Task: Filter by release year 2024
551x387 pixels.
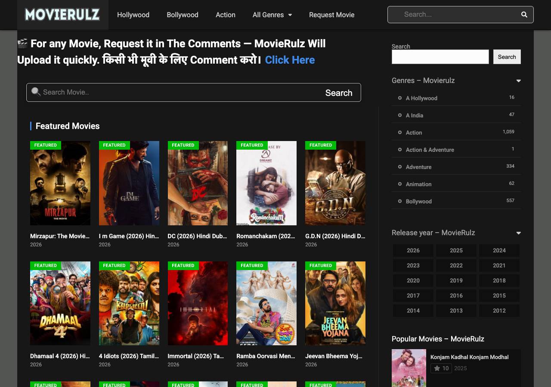Action: point(499,250)
